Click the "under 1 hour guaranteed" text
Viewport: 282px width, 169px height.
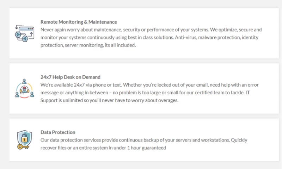click(x=140, y=148)
